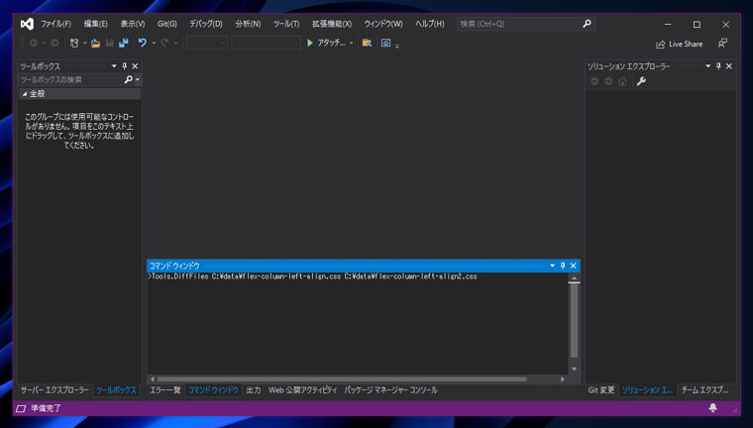Viewport: 753px width, 428px height.
Task: Open the toolbar overflow options arrow
Action: 397,46
